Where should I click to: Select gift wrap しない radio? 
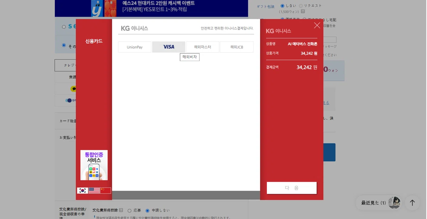(x=283, y=6)
